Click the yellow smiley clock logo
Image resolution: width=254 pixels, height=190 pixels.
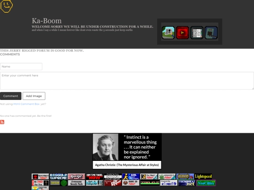7,6
